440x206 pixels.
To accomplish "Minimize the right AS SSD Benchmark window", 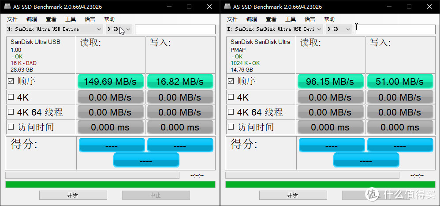I will [x=389, y=7].
